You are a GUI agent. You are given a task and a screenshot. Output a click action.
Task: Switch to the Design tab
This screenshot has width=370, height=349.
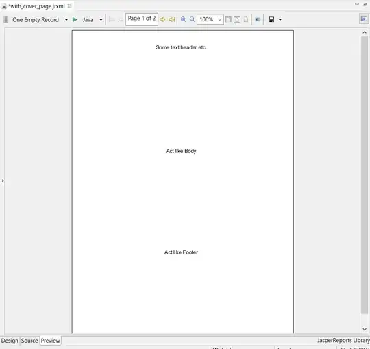pos(10,341)
